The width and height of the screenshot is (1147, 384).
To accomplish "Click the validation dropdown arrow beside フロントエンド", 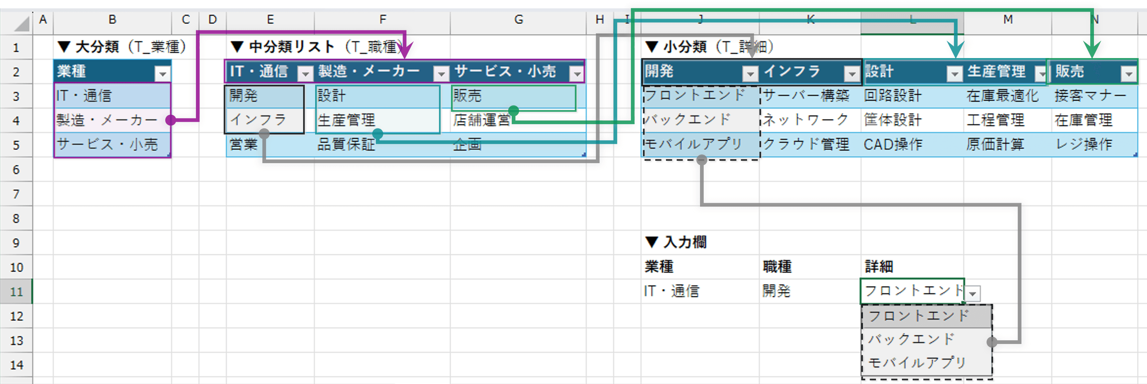I will 973,294.
